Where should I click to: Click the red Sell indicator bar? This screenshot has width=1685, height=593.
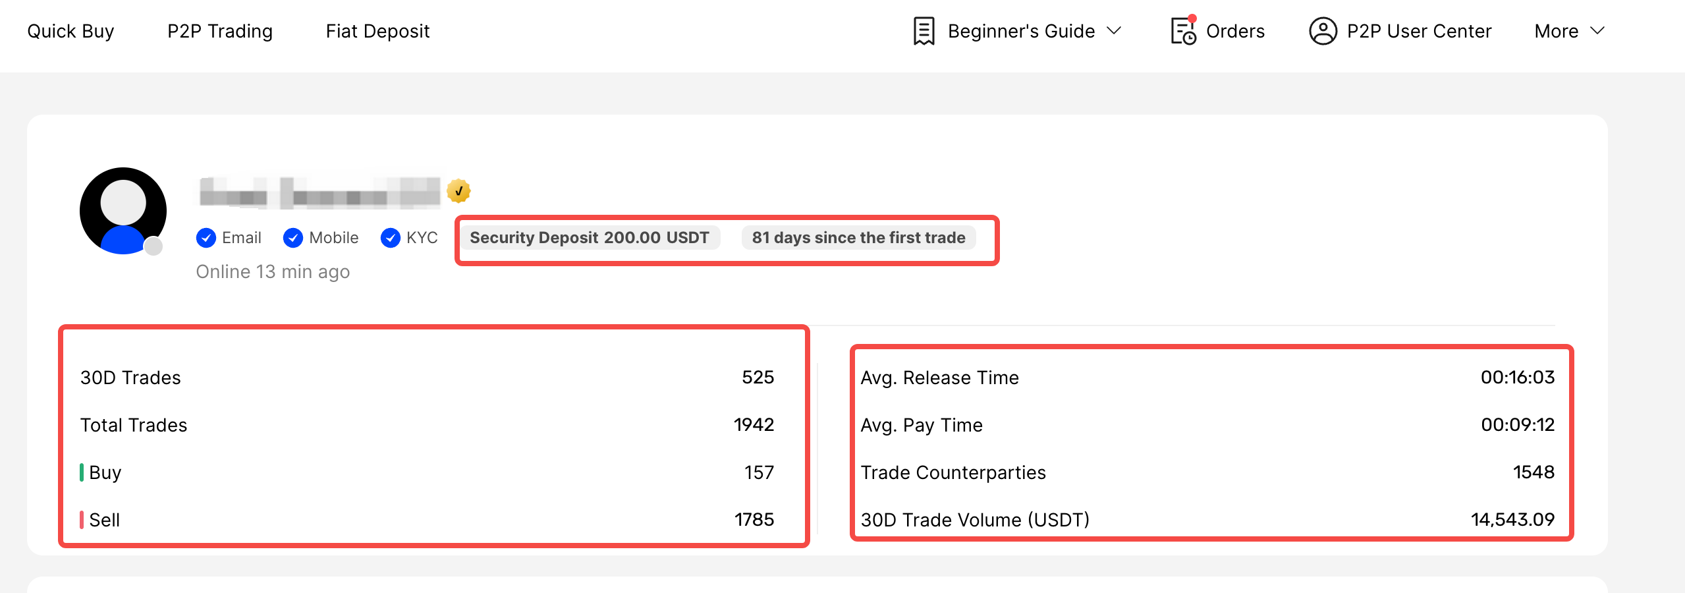[82, 520]
